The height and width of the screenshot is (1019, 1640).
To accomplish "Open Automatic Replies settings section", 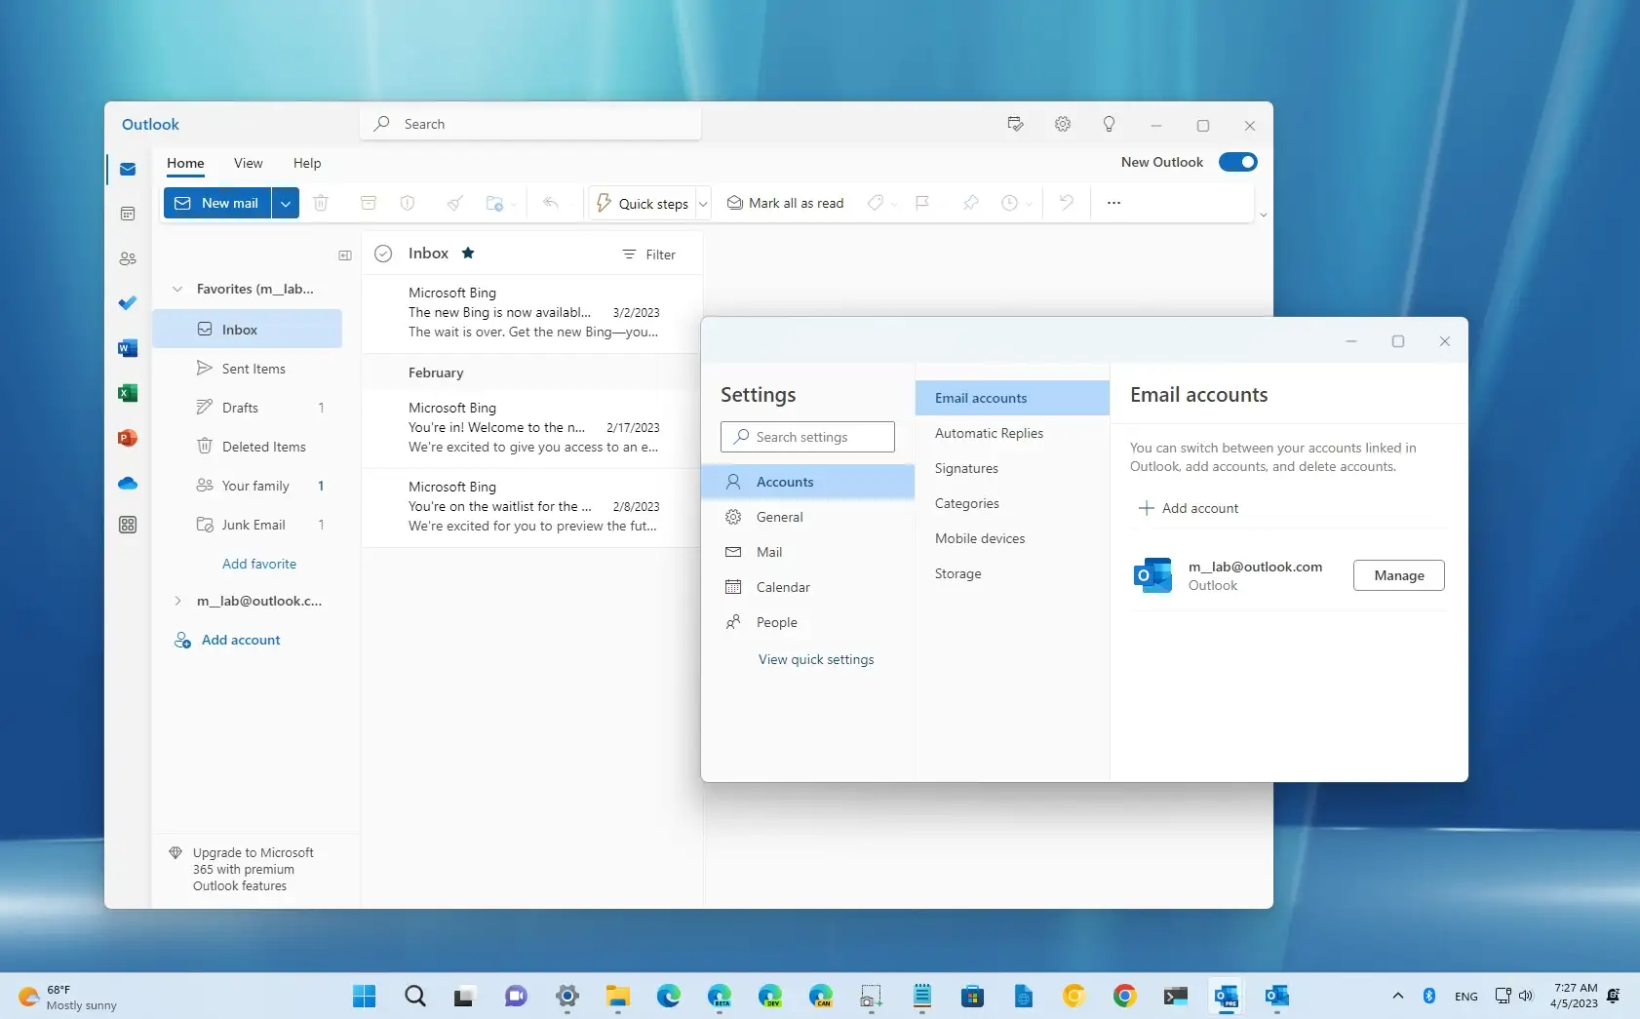I will pos(1012,433).
